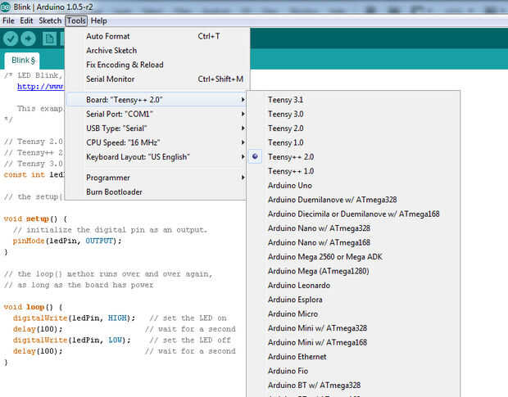Image resolution: width=508 pixels, height=397 pixels.
Task: Open the Board: "Teensy++ 2.0" menu item
Action: click(x=156, y=100)
